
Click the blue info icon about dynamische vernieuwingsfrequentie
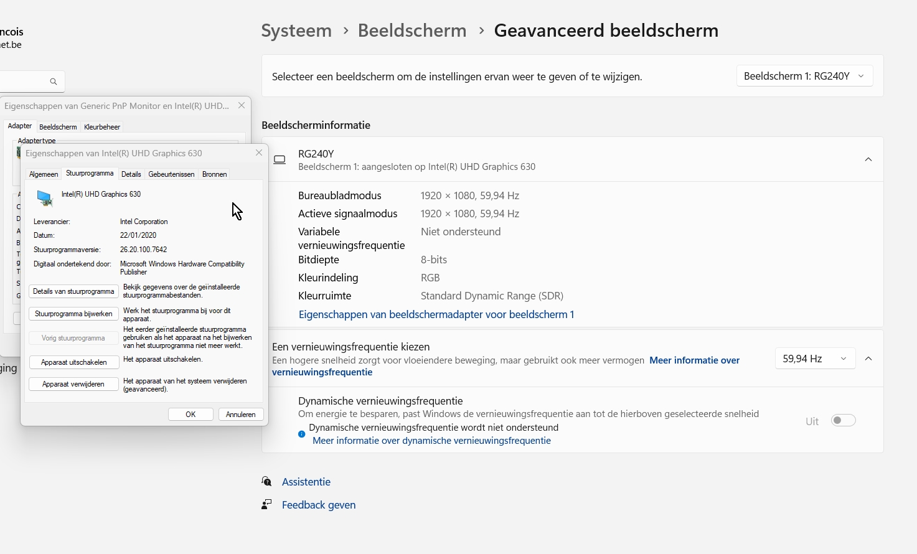click(301, 433)
